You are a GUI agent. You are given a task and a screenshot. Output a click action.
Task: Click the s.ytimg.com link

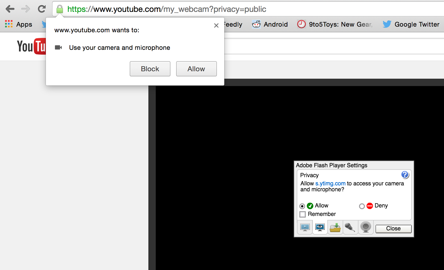click(x=330, y=183)
